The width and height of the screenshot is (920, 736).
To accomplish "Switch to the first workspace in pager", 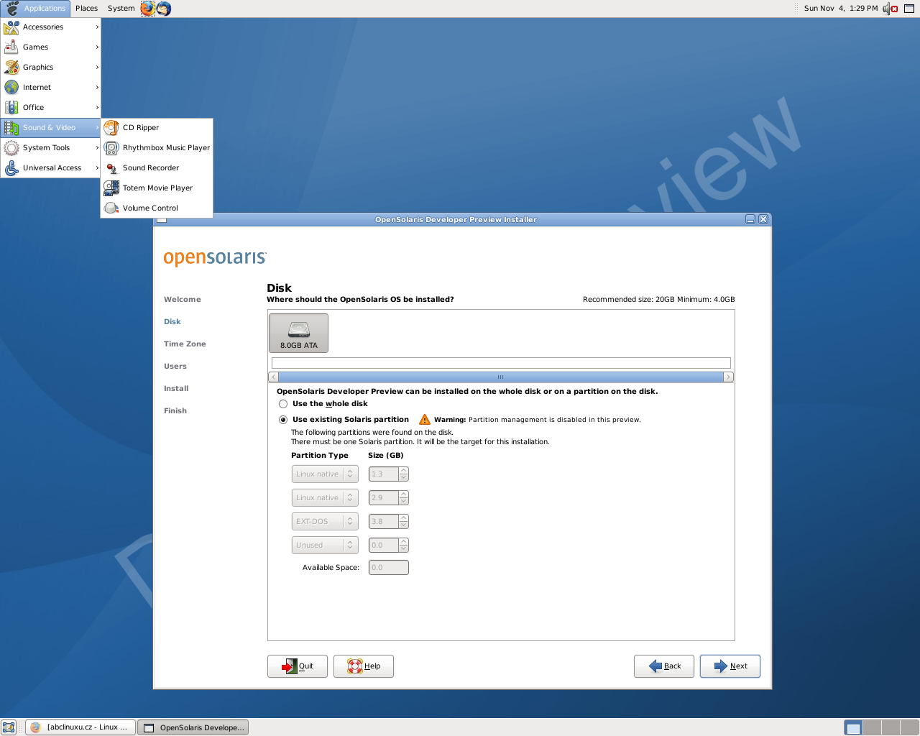I will (853, 727).
